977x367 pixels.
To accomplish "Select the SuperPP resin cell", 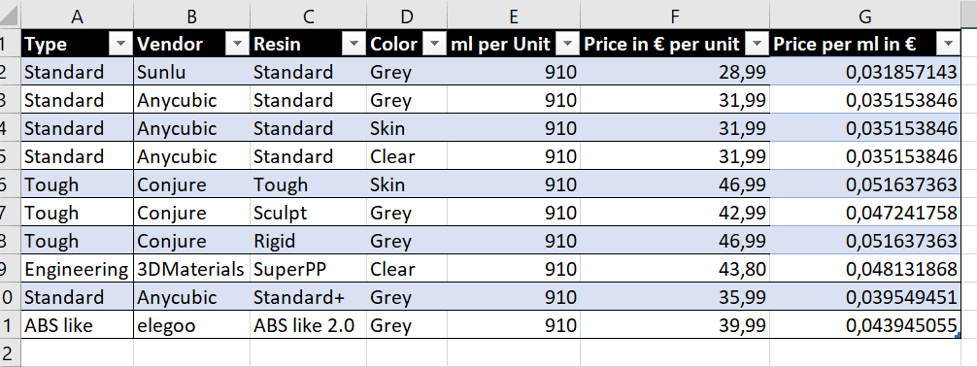I will pos(309,269).
